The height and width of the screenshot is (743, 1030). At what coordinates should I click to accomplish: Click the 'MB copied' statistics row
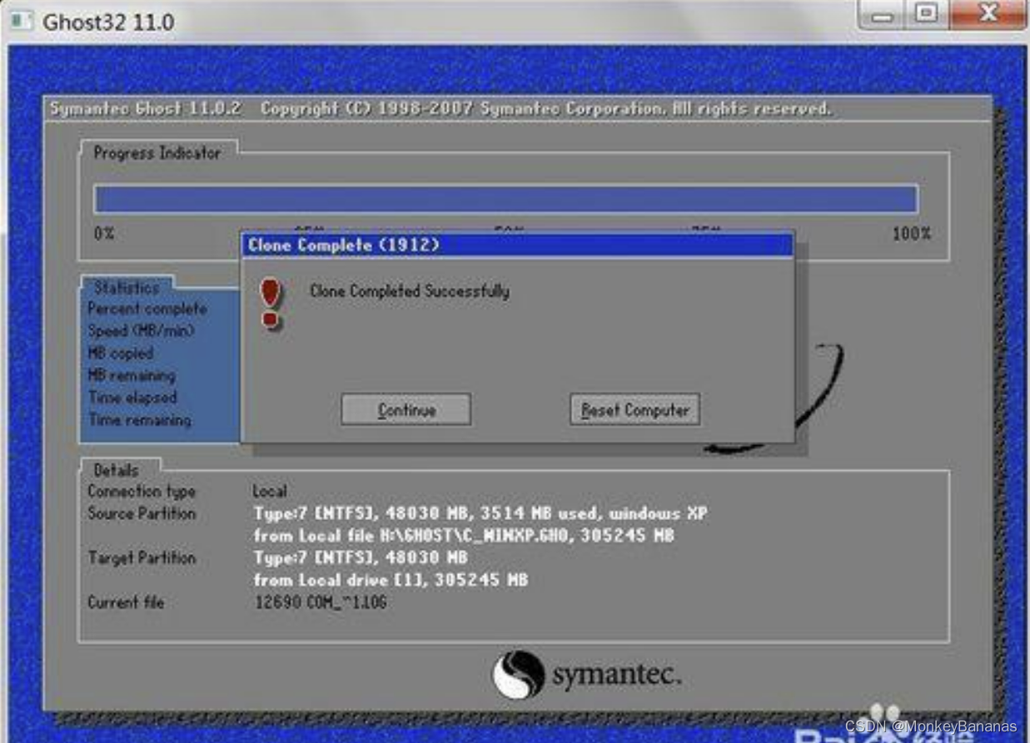coord(121,353)
